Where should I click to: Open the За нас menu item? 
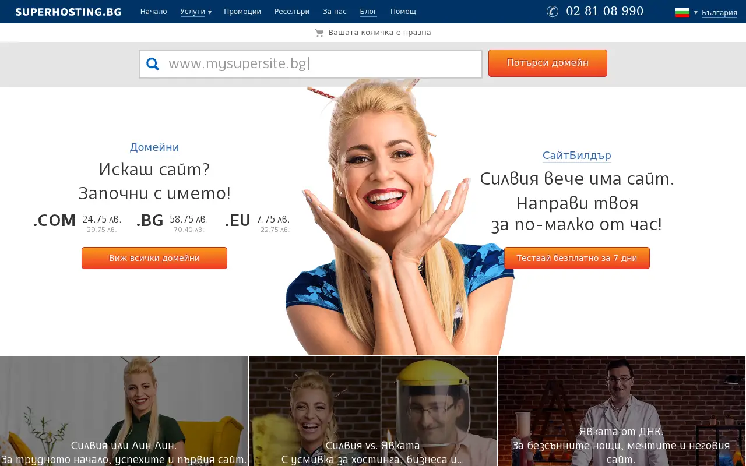pyautogui.click(x=335, y=12)
